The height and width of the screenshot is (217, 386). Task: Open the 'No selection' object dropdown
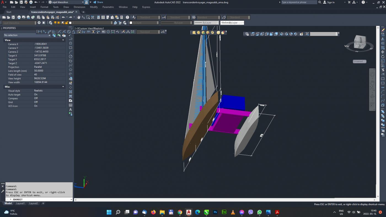(27, 35)
